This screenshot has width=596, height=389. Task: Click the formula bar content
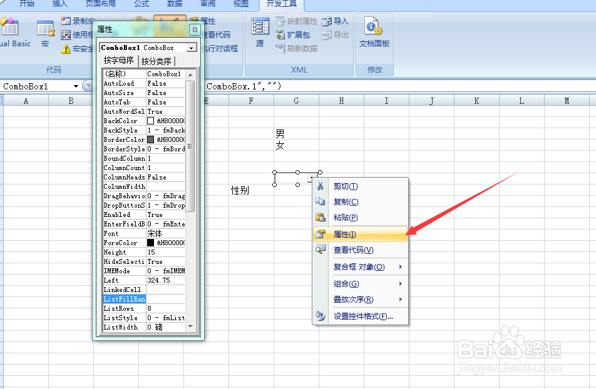(244, 86)
